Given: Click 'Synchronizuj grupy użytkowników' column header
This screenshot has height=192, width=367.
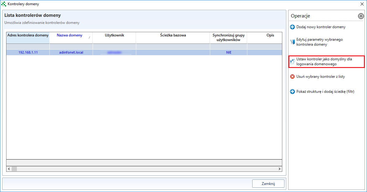Looking at the screenshot, I should pos(228,37).
